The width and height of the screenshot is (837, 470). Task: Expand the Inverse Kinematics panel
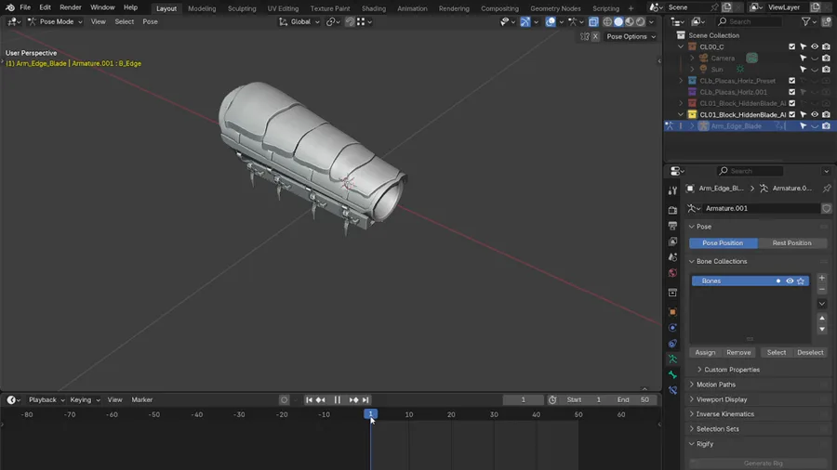click(x=724, y=414)
